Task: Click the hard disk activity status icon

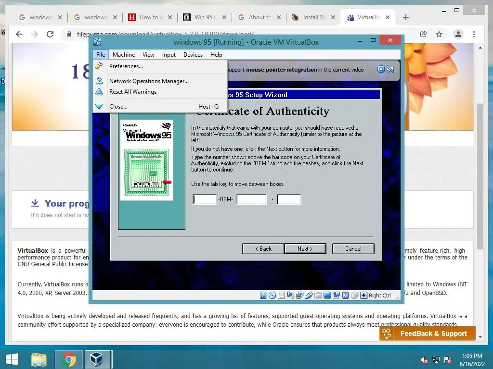Action: [263, 295]
